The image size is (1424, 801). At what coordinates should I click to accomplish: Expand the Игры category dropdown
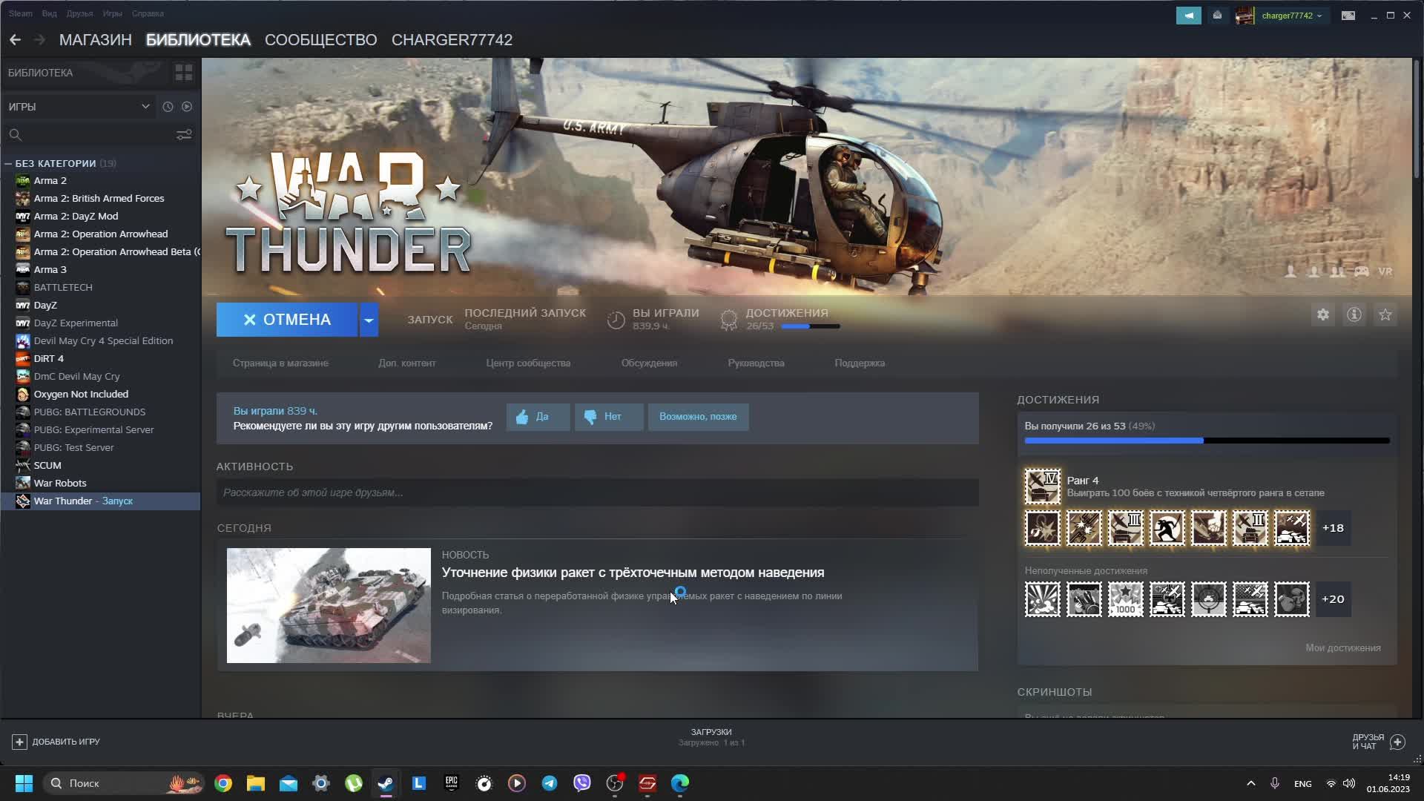145,107
